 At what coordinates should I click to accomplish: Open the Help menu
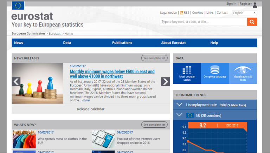click(214, 43)
